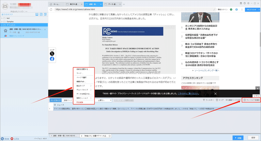Screen dimensions: 261x141
Task: Click the 折る collapse panel button
Action: tap(256, 96)
